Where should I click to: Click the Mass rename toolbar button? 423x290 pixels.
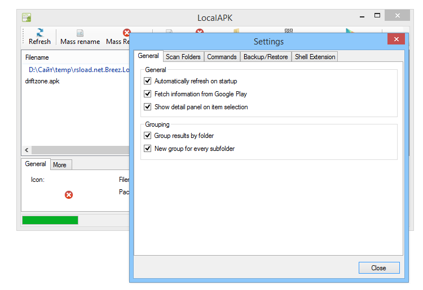[x=80, y=37]
